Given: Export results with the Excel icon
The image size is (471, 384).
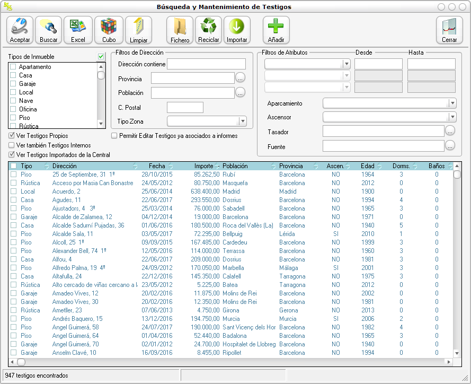Looking at the screenshot, I should tap(78, 30).
